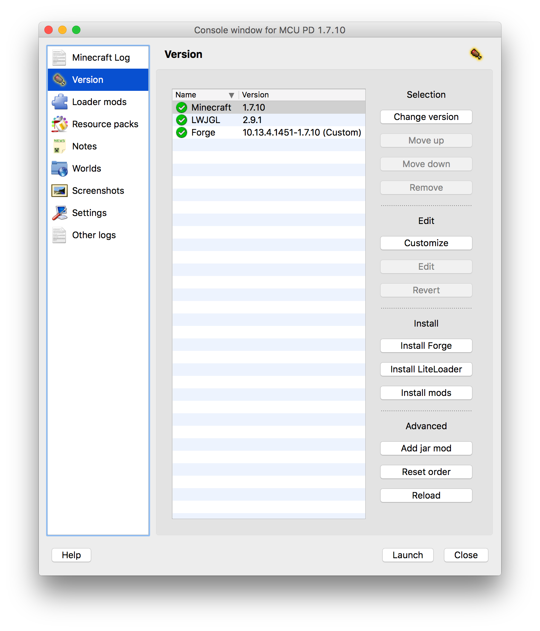The width and height of the screenshot is (540, 631).
Task: Click the Version column header
Action: [x=302, y=95]
